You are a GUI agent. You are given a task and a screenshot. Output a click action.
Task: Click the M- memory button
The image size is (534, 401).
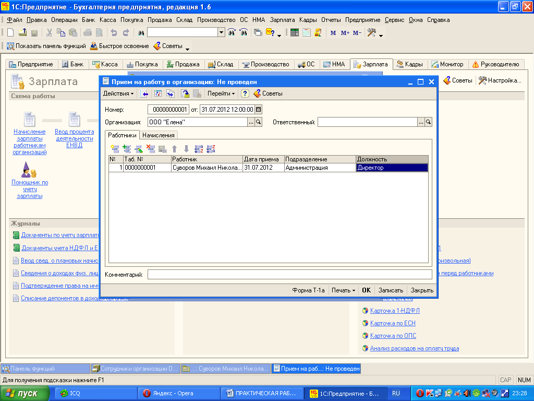tap(357, 33)
